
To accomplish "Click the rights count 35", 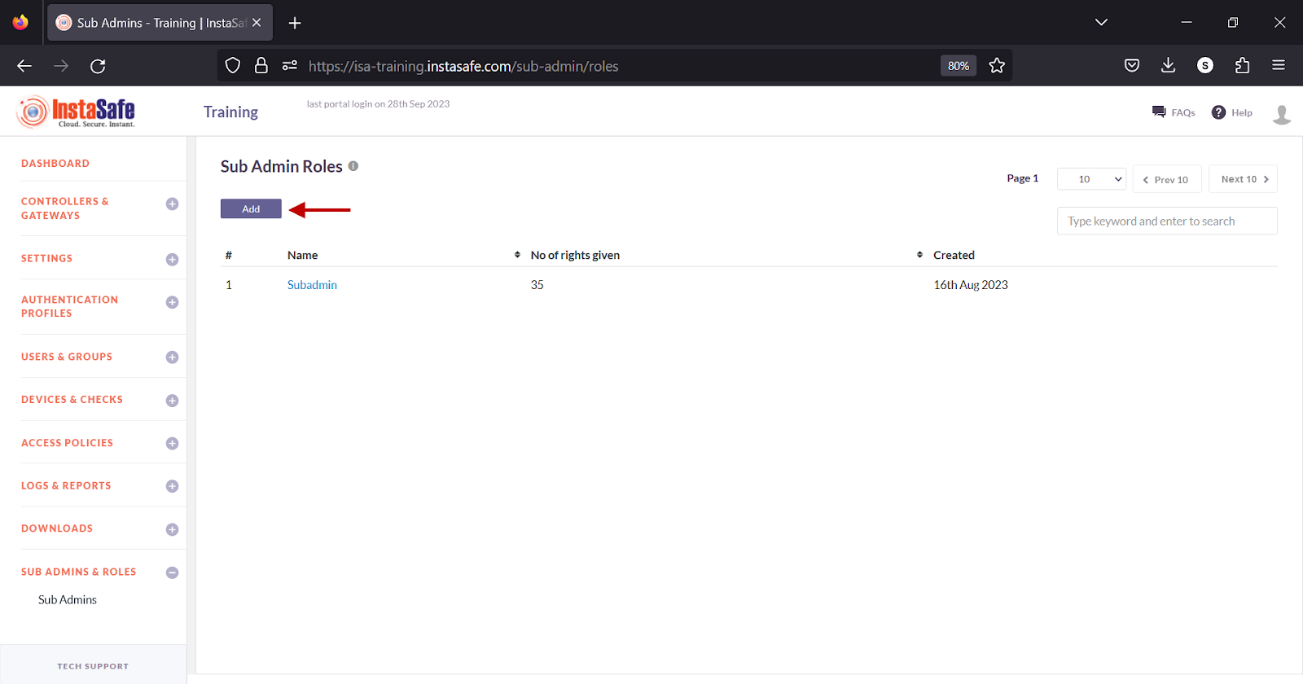I will (x=537, y=285).
